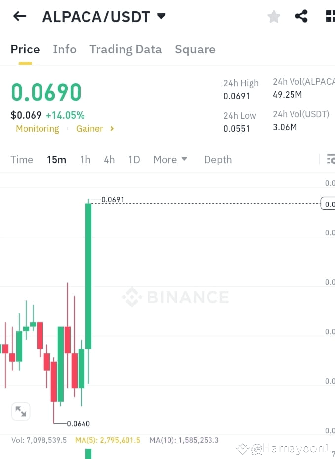Open chart fullscreen with expand arrows icon
Screen dimensions: 335x459
21,411
